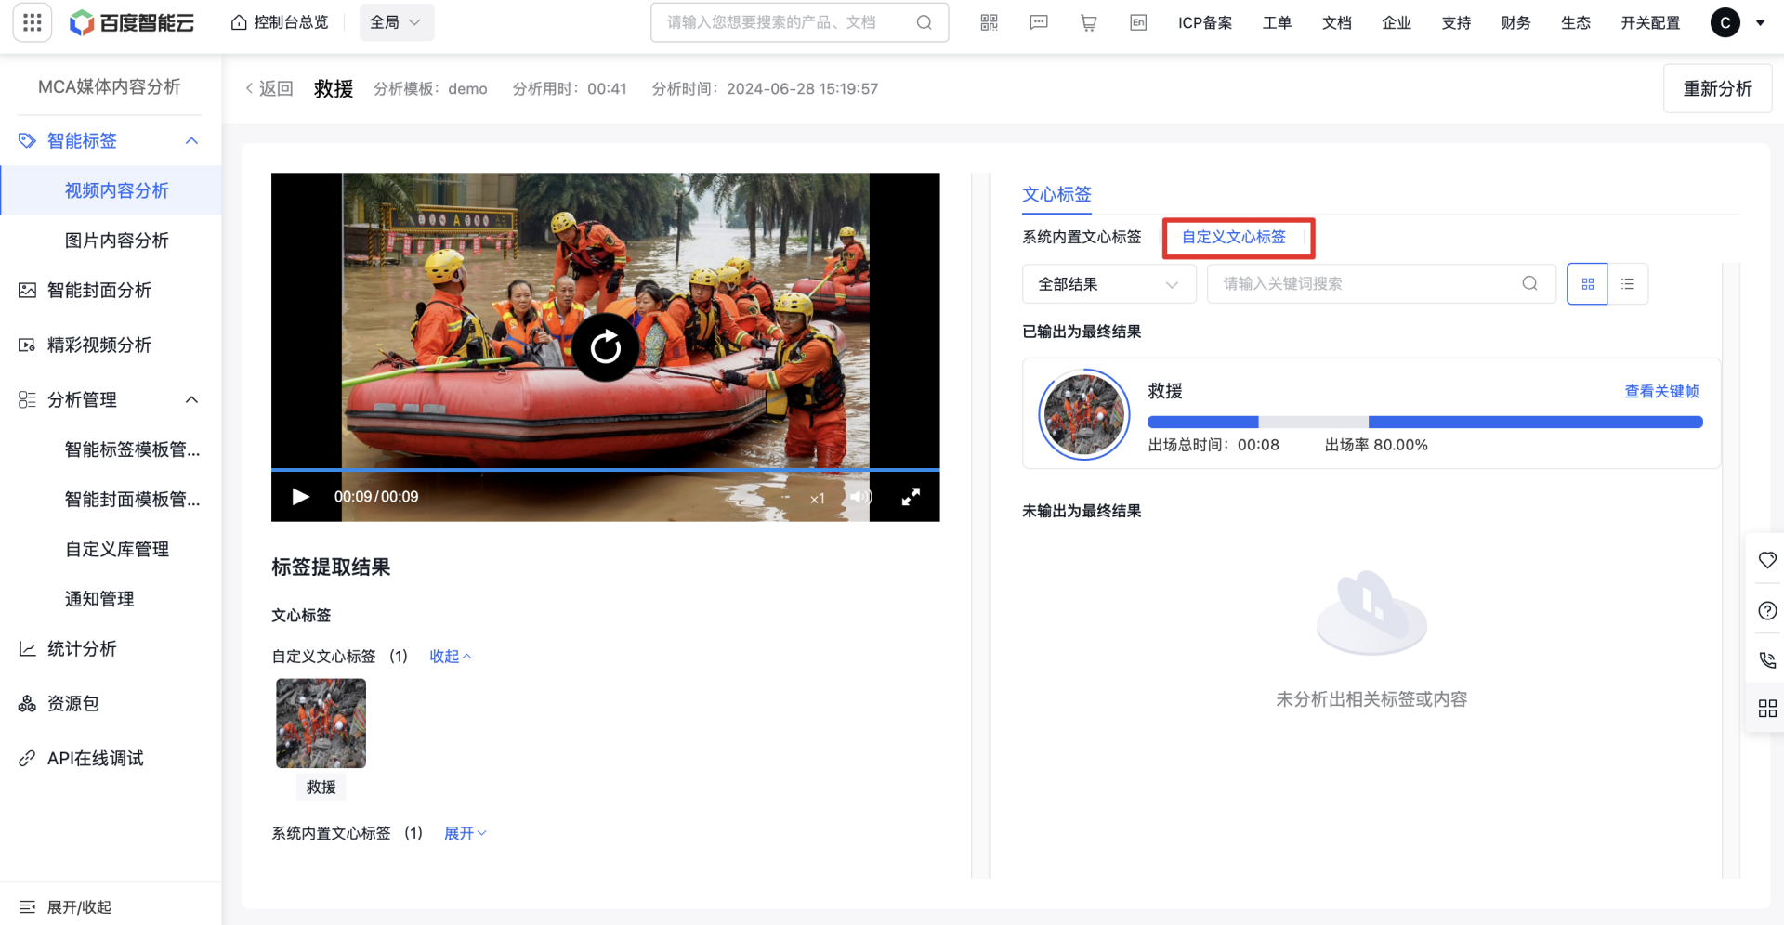Screen dimensions: 1784x925
Task: Open 生态 menu
Action: pyautogui.click(x=1575, y=22)
